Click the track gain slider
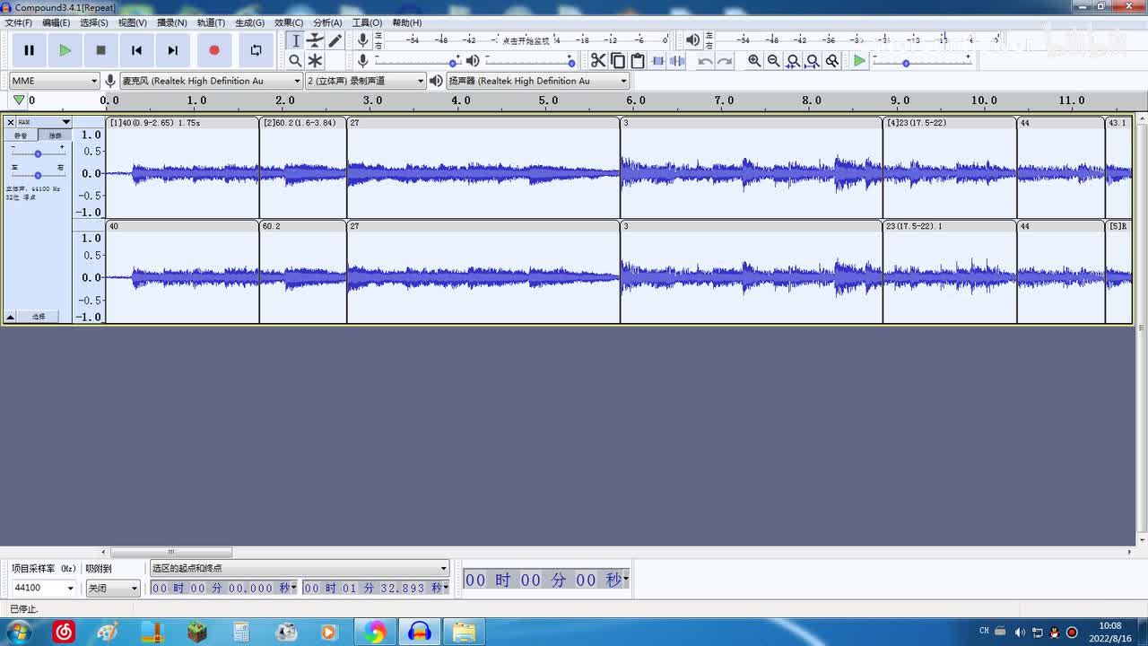 pyautogui.click(x=38, y=153)
